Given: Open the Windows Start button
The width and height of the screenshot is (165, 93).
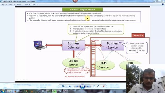Looking at the screenshot, I should (x=3, y=91).
